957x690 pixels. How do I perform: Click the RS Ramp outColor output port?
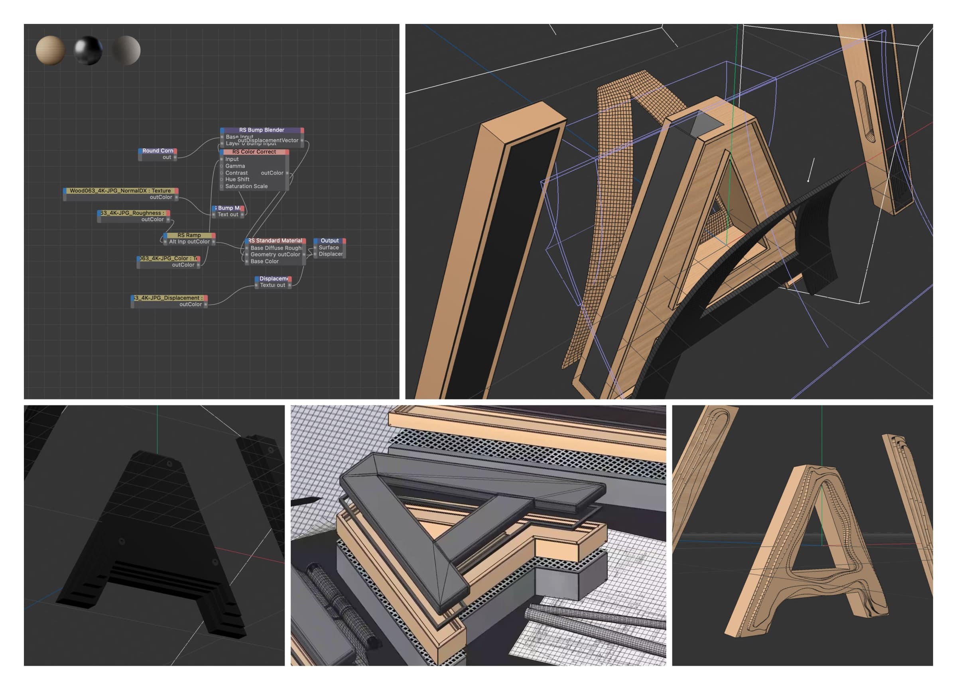[213, 242]
